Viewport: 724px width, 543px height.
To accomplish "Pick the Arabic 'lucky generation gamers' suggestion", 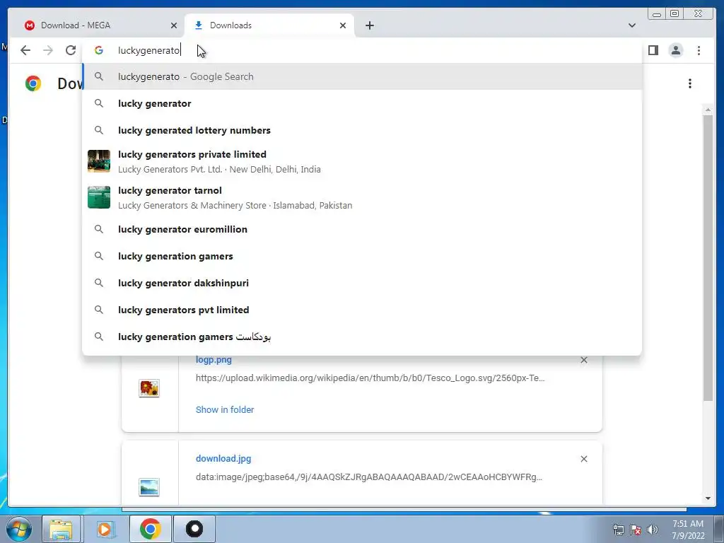I will pyautogui.click(x=362, y=337).
